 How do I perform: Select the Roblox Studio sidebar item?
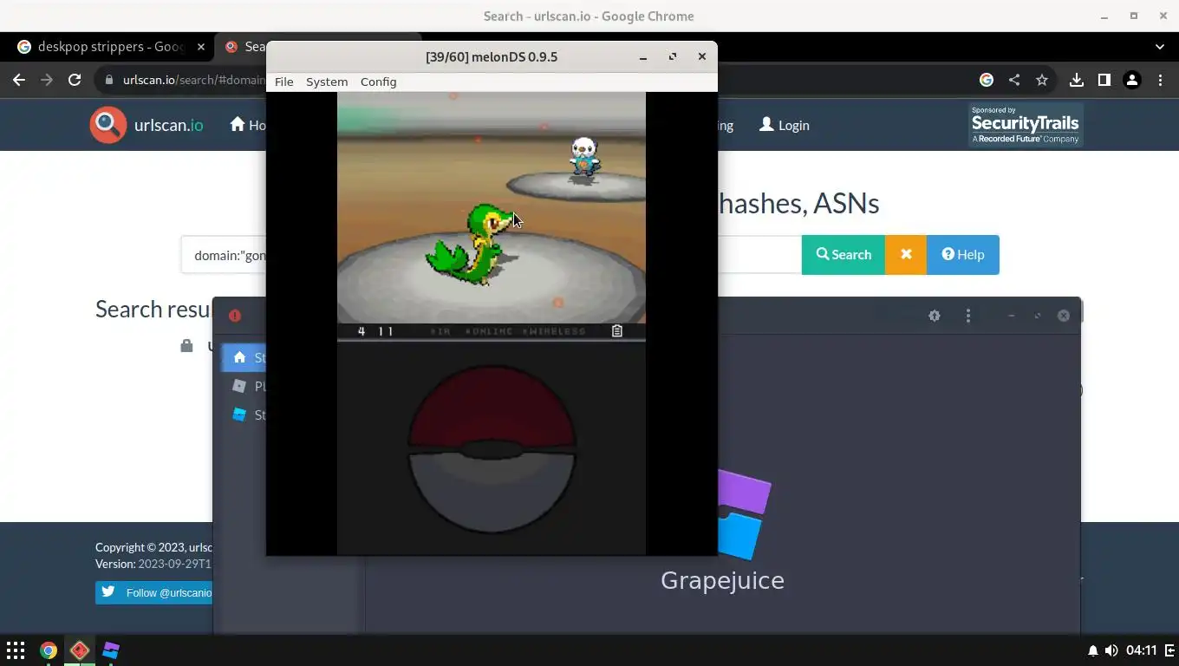click(244, 415)
